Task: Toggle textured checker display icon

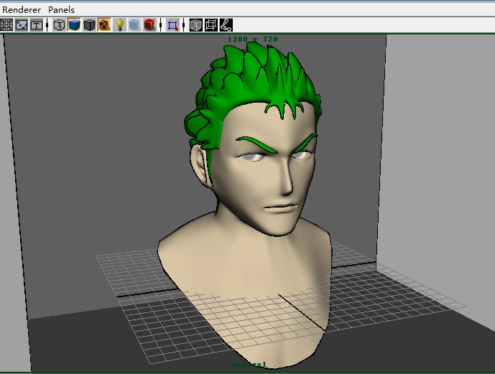Action: pos(104,25)
